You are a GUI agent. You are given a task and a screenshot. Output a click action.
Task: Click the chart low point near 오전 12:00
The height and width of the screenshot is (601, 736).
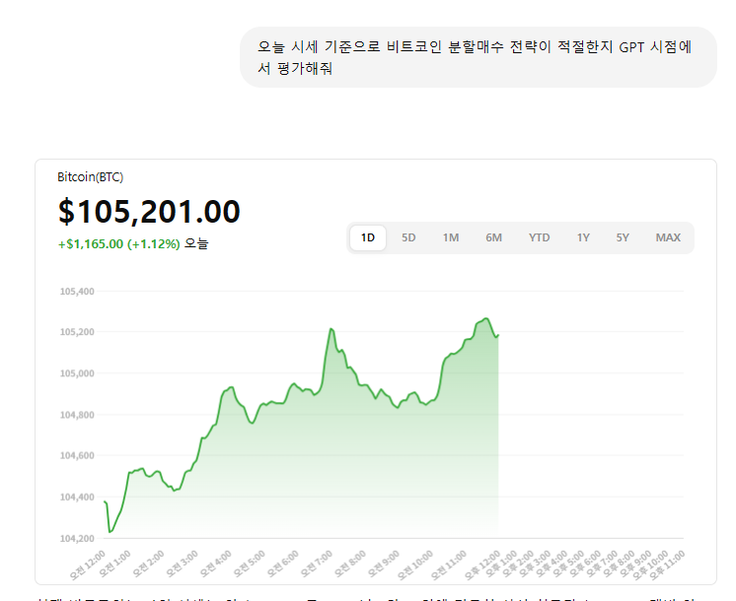click(110, 532)
